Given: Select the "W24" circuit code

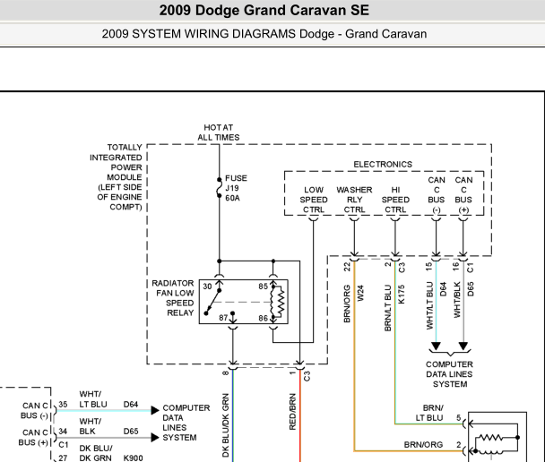Looking at the screenshot, I should pos(360,293).
